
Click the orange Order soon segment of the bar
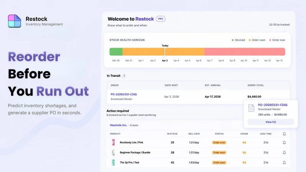click(x=163, y=52)
